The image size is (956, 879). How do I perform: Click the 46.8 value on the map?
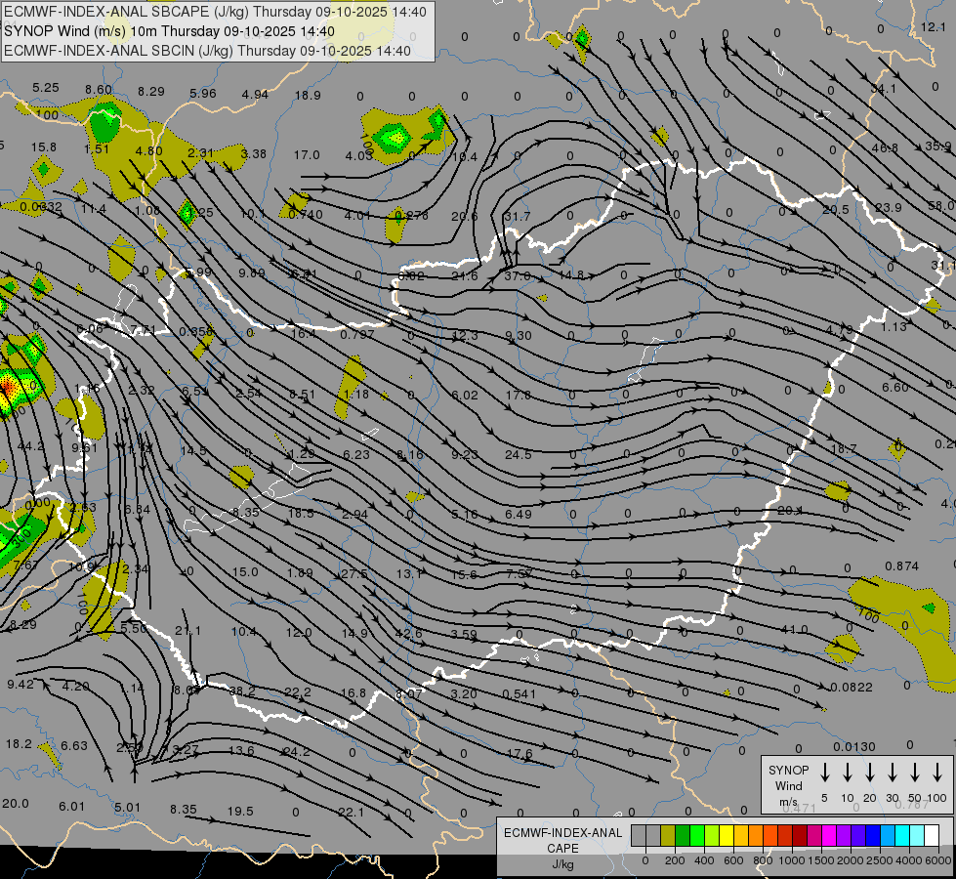point(885,148)
